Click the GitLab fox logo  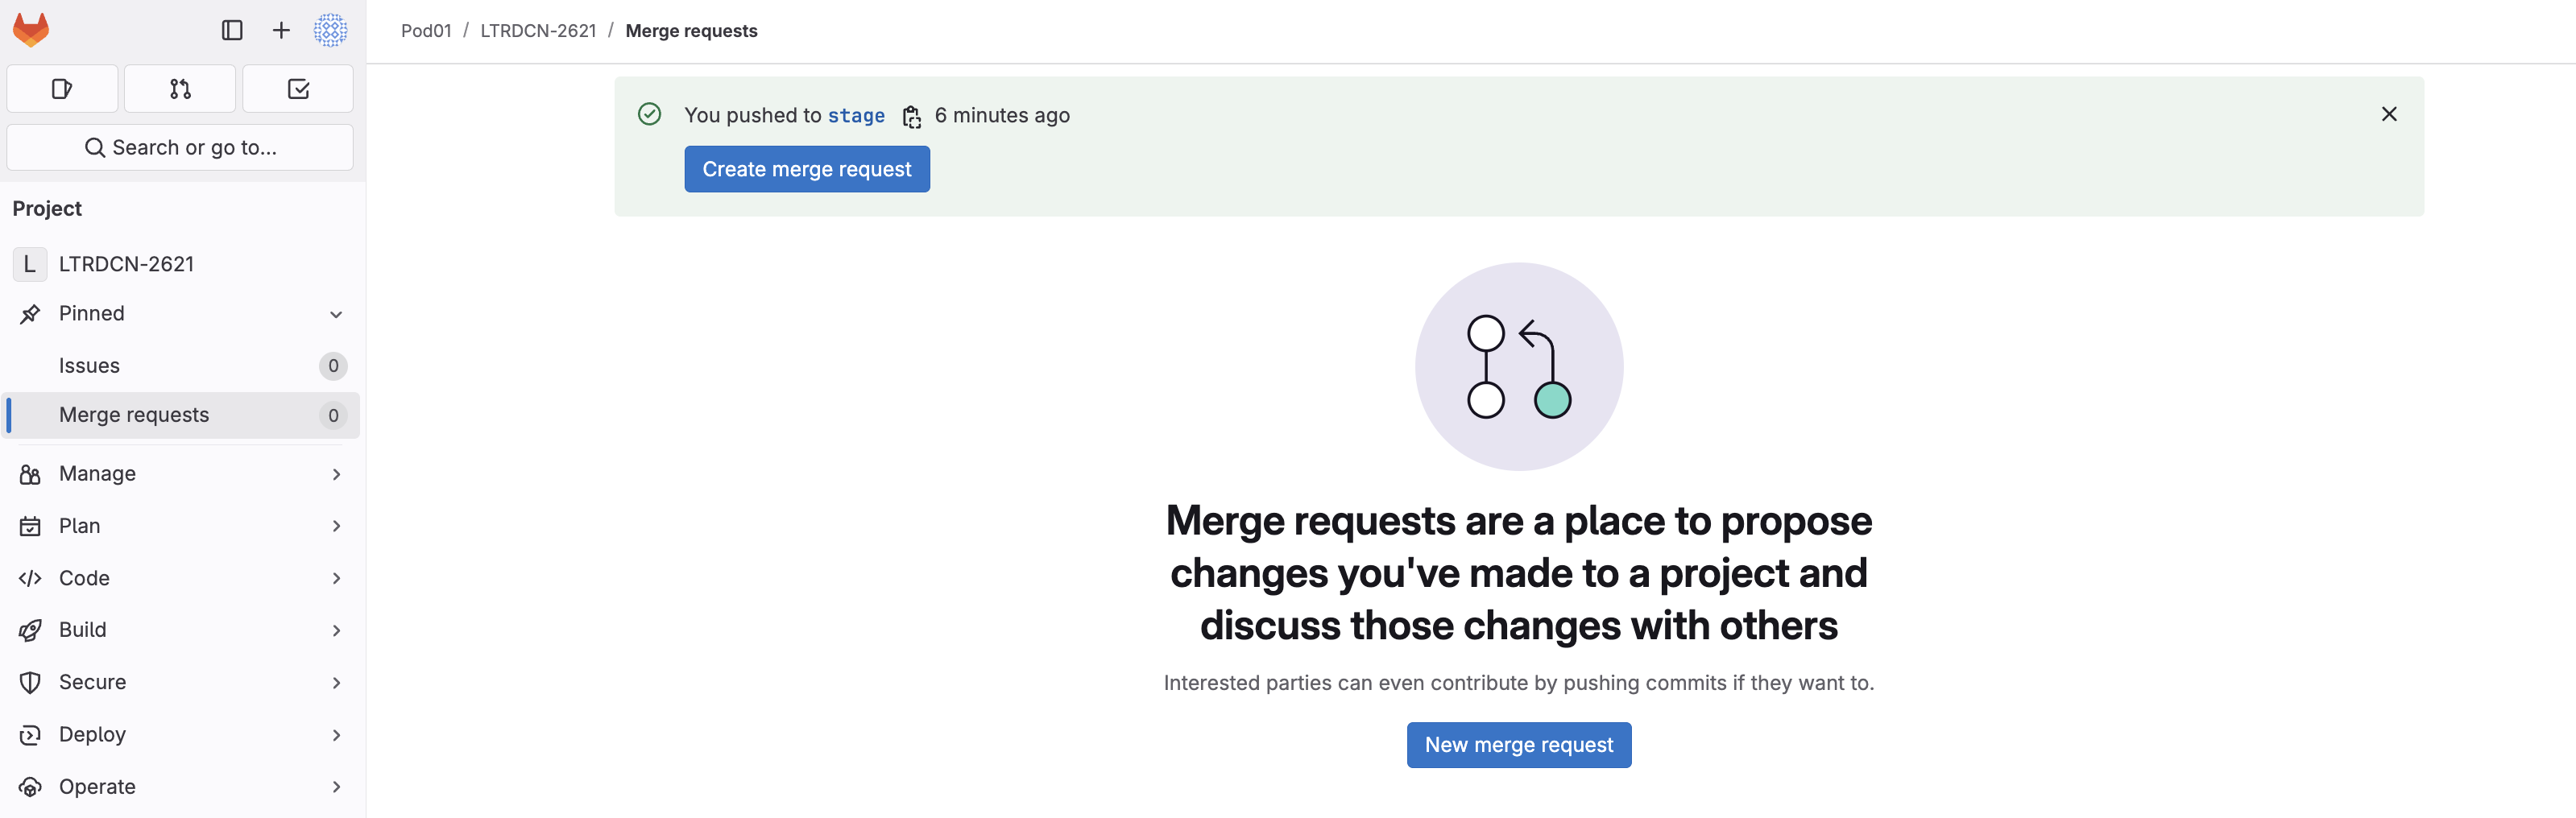pyautogui.click(x=31, y=30)
